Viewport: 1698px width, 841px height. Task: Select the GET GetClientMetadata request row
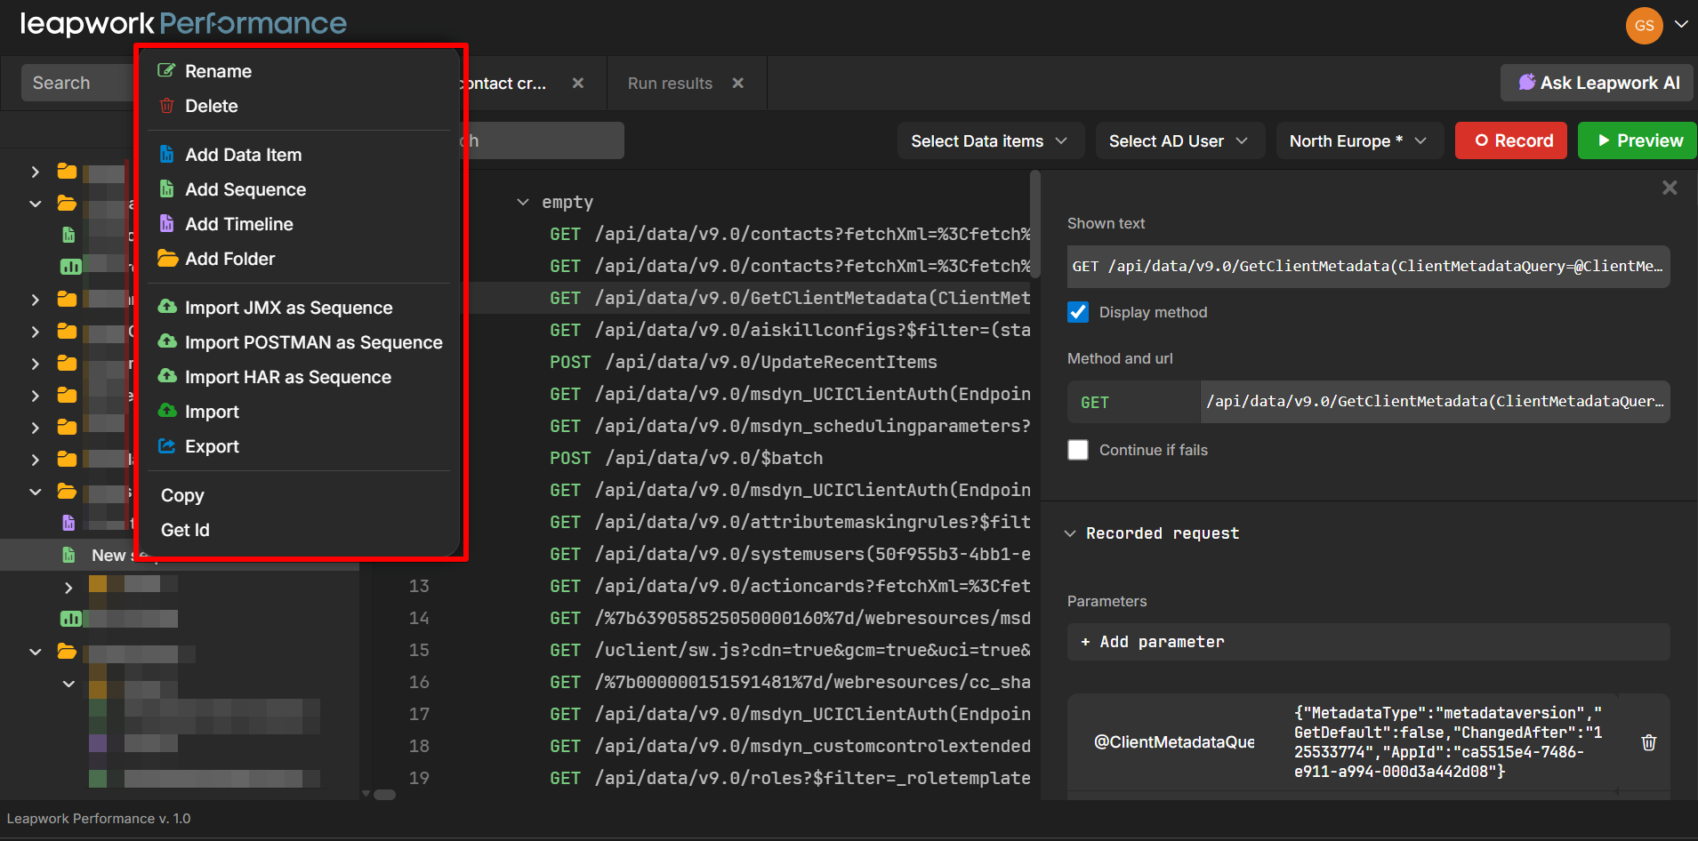click(x=790, y=298)
